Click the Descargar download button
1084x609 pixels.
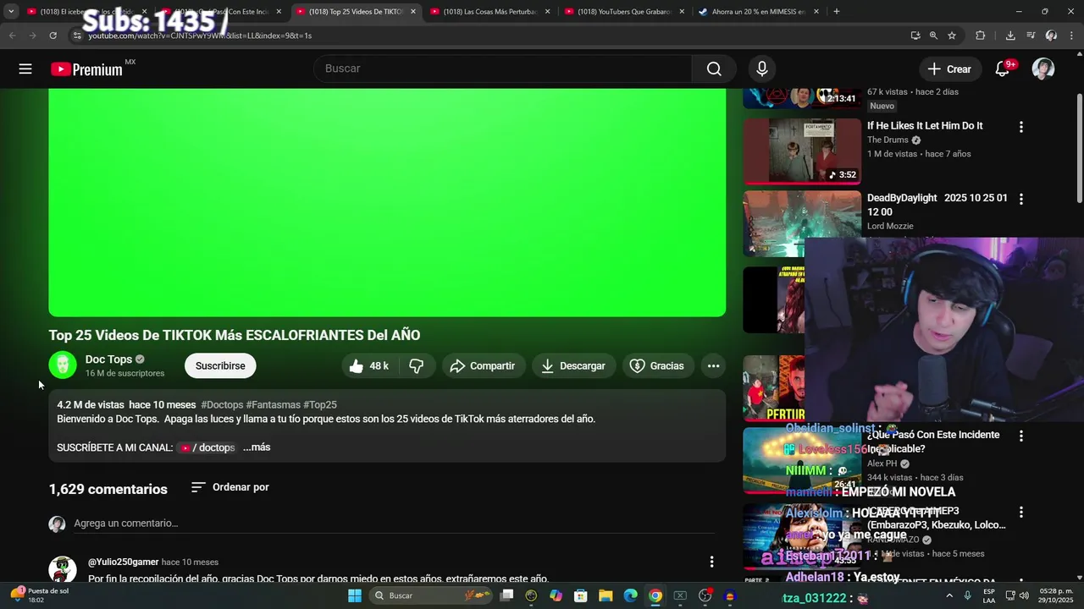574,365
